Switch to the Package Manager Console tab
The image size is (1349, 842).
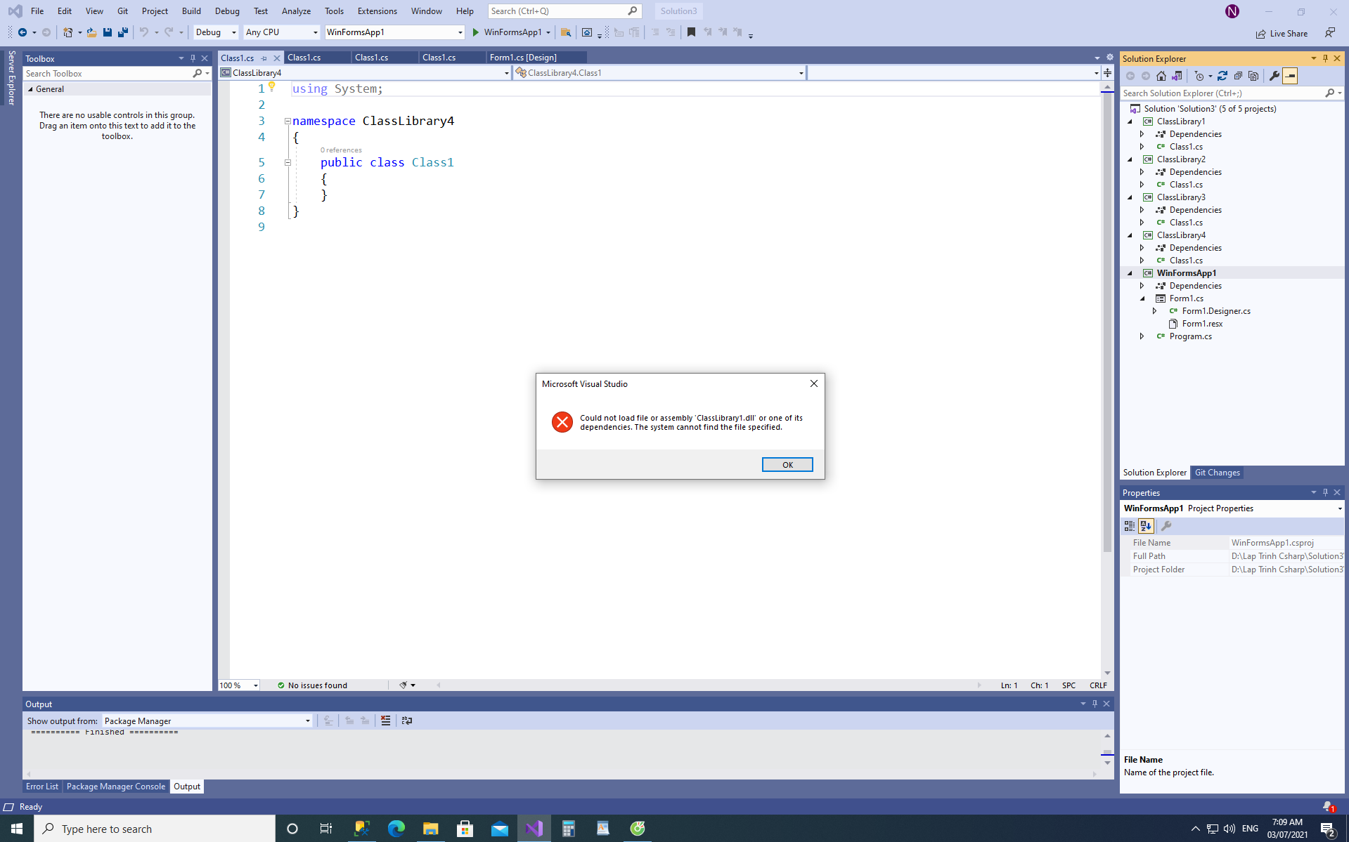coord(115,787)
